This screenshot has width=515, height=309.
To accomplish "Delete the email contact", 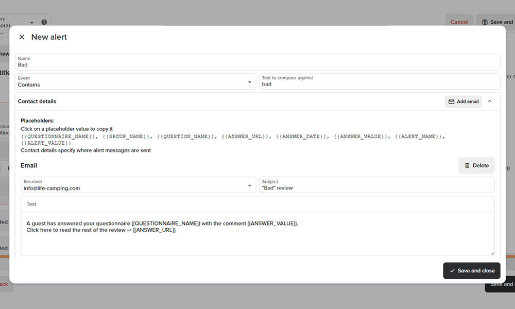I will 476,165.
